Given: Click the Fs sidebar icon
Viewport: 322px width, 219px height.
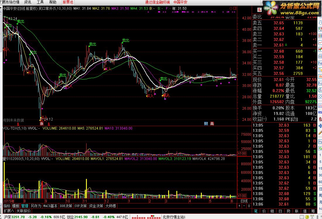Looking at the screenshot, I should point(320,142).
